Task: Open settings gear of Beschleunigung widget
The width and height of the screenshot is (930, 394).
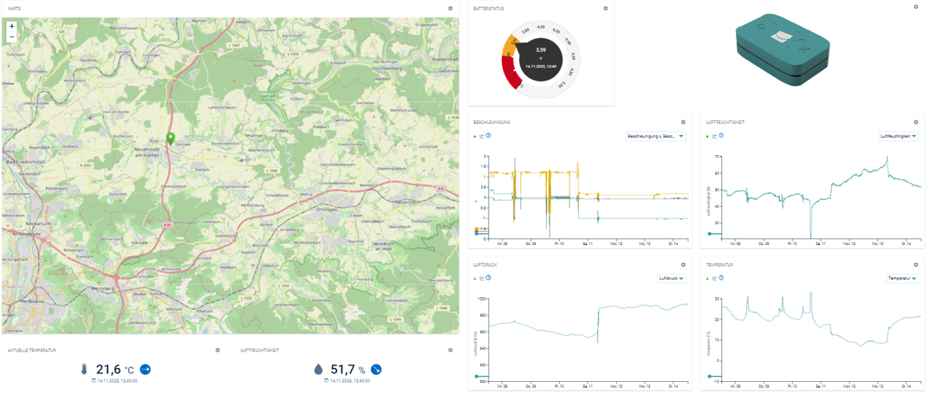Action: point(683,122)
